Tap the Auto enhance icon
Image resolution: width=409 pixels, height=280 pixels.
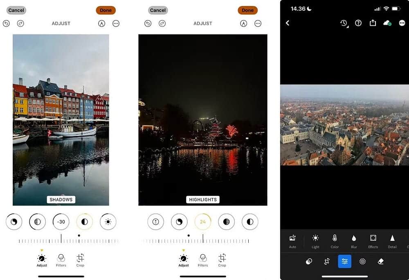[292, 241]
